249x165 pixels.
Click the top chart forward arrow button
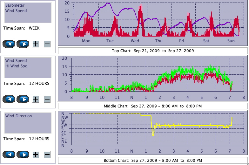[23, 44]
